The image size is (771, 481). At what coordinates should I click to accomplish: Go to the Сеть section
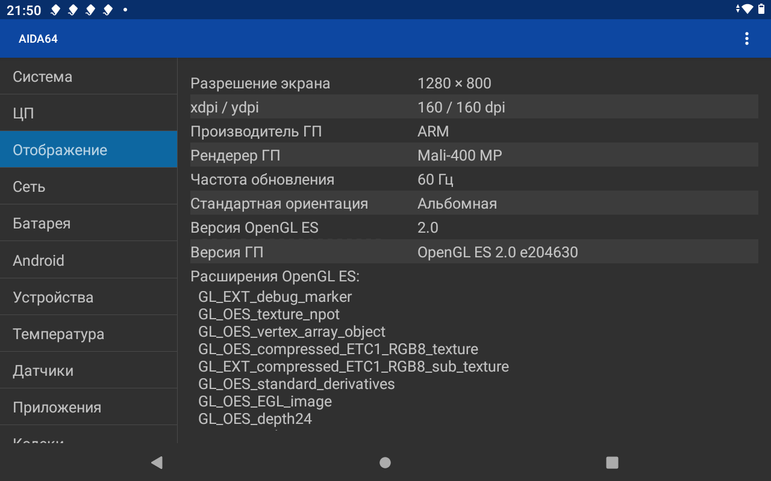pyautogui.click(x=89, y=187)
